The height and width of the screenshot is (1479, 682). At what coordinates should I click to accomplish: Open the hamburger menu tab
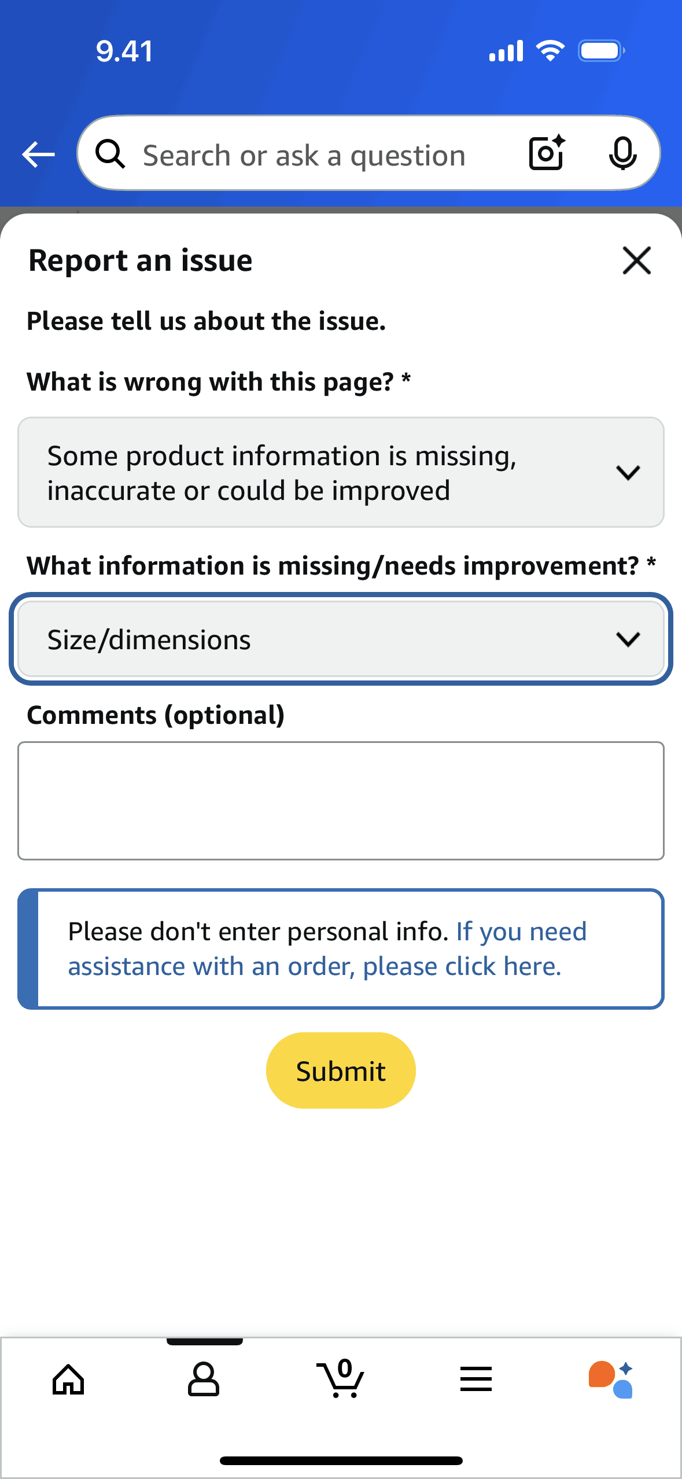pos(476,1379)
